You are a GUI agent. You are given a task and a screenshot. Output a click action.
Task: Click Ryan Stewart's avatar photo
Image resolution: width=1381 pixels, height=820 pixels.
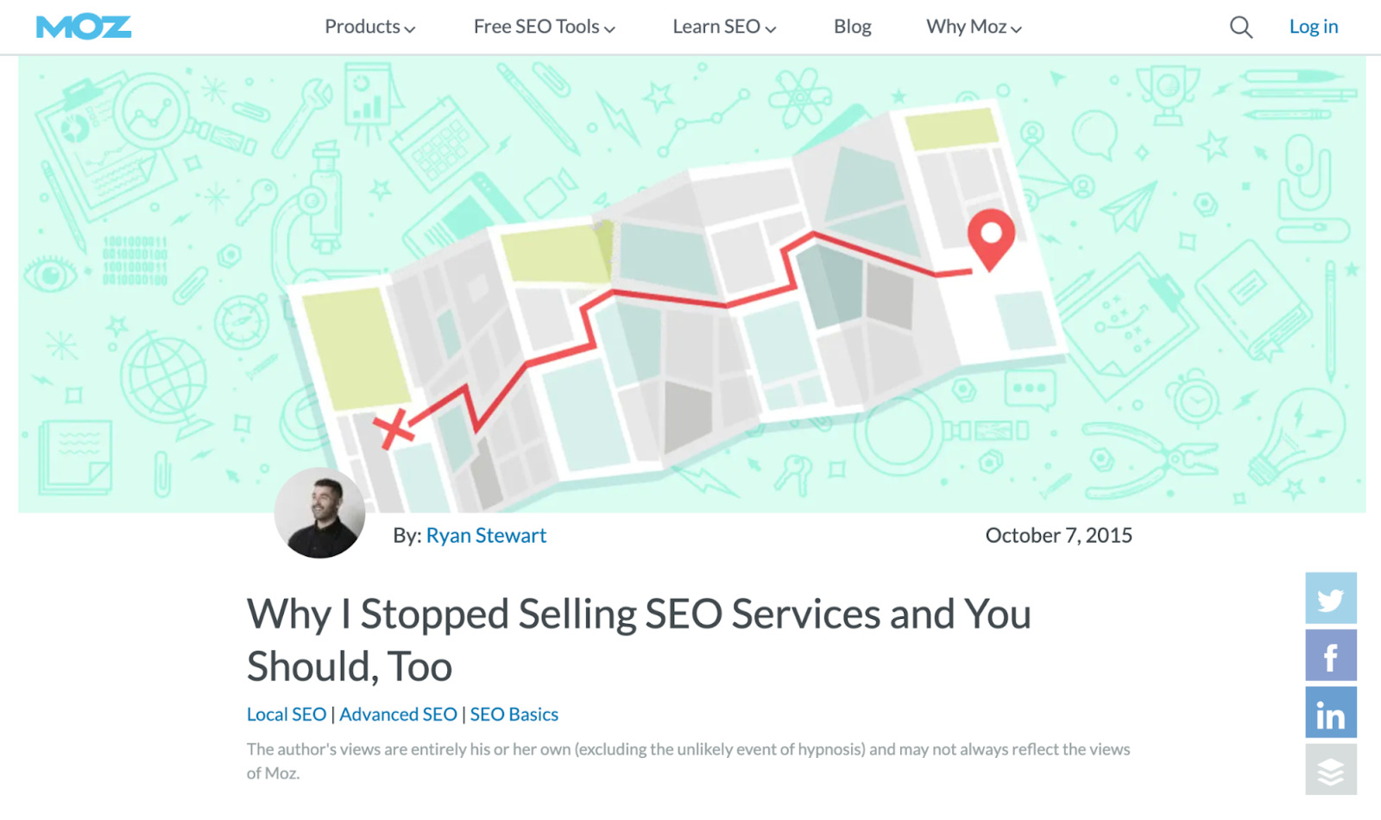click(x=319, y=511)
